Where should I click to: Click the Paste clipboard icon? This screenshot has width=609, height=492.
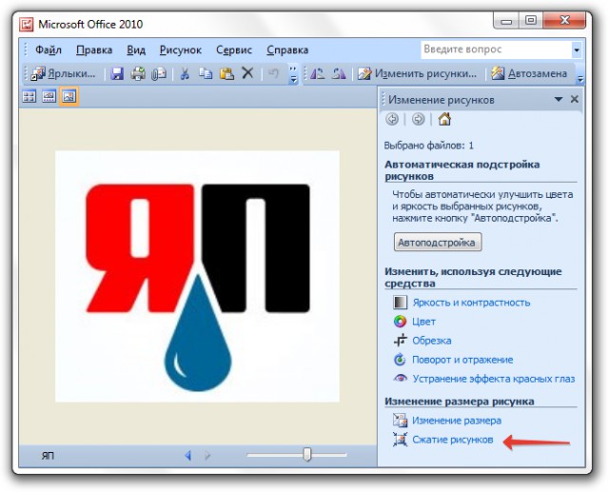(x=226, y=73)
